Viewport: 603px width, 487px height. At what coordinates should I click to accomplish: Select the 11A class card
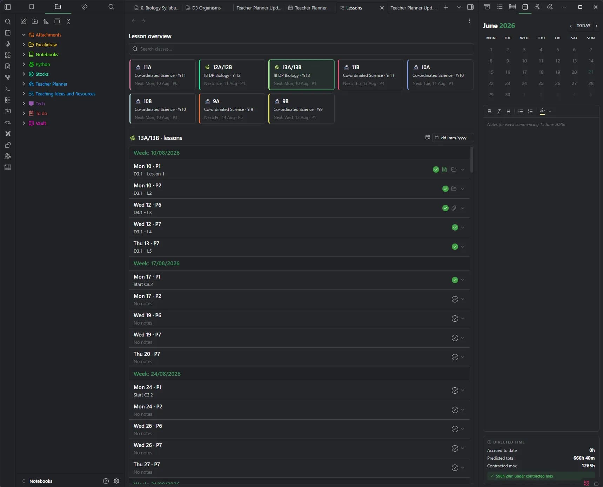(162, 75)
